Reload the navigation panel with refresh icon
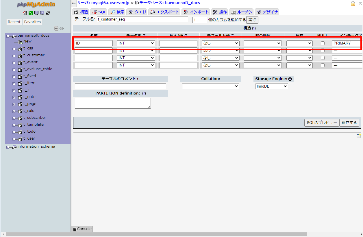The image size is (363, 237). point(48,13)
